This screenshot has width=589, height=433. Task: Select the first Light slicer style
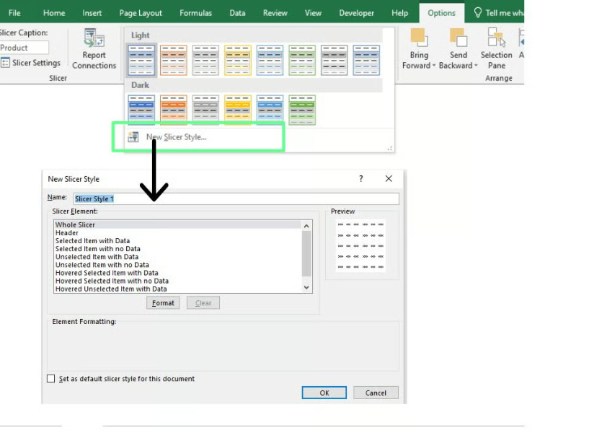click(x=141, y=60)
